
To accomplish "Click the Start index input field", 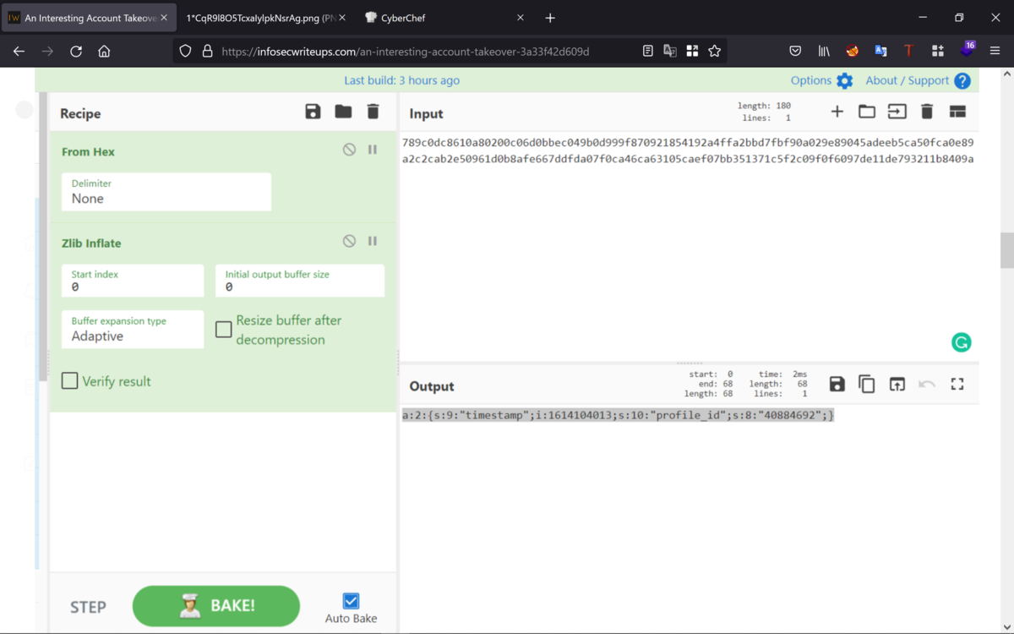I will 133,281.
